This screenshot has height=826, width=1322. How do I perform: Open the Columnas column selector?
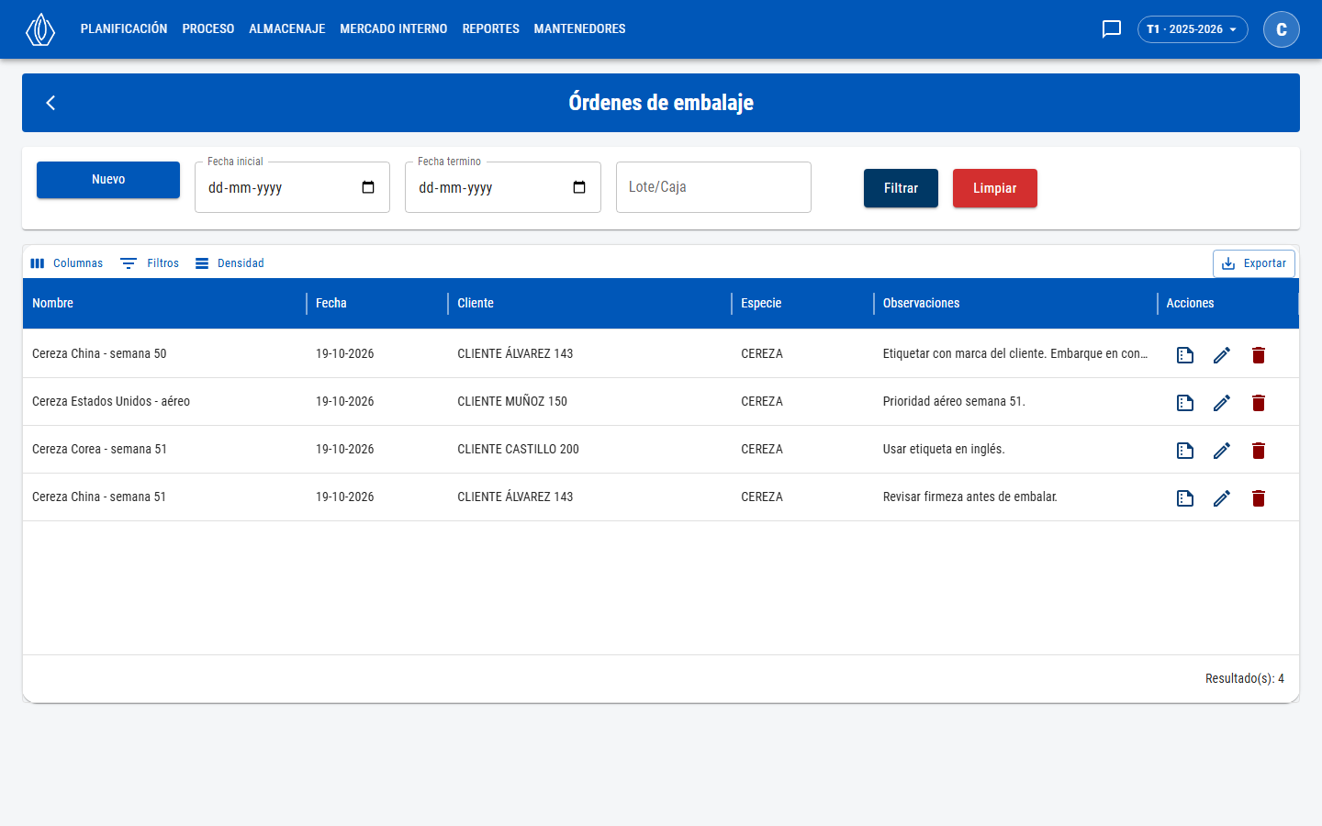click(66, 263)
